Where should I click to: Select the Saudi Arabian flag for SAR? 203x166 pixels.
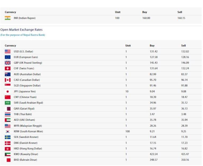(x=8, y=103)
